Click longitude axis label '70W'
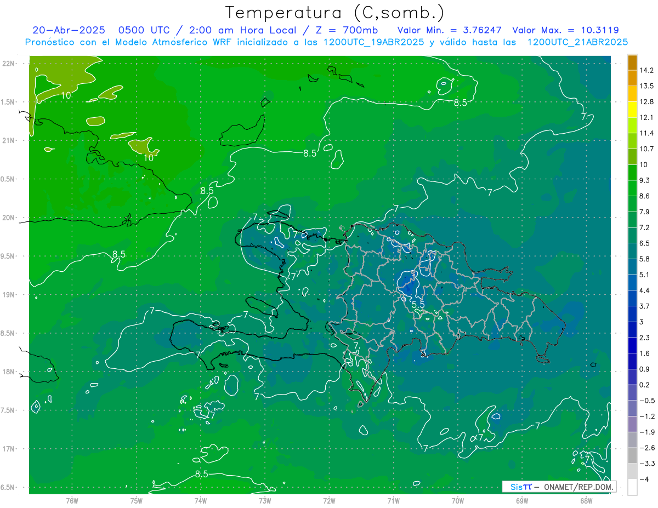Screen dimensions: 658x508 458,500
